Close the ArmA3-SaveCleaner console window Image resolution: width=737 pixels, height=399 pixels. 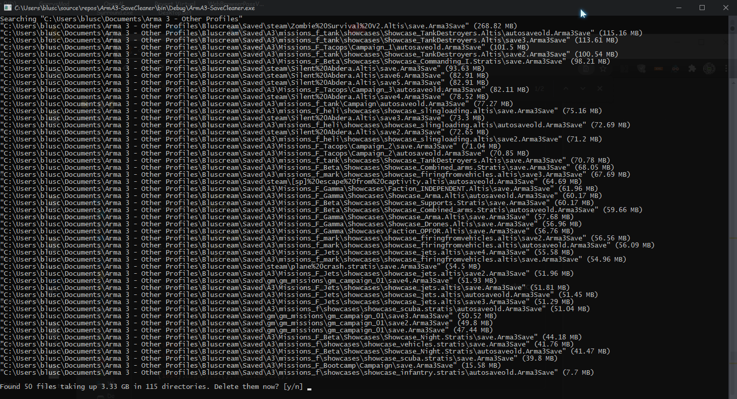(x=725, y=8)
